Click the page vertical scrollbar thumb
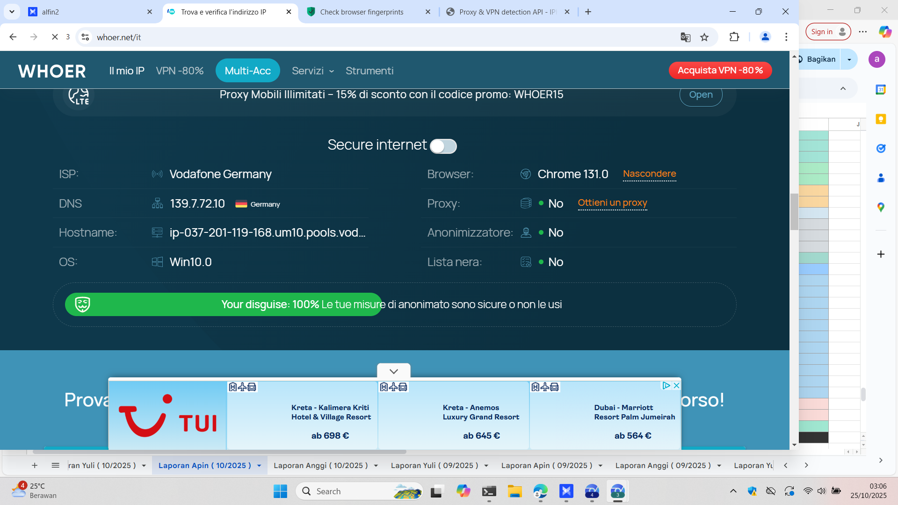898x505 pixels. point(794,211)
